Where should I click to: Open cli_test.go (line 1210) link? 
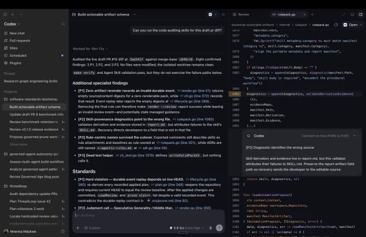pyautogui.click(x=135, y=155)
